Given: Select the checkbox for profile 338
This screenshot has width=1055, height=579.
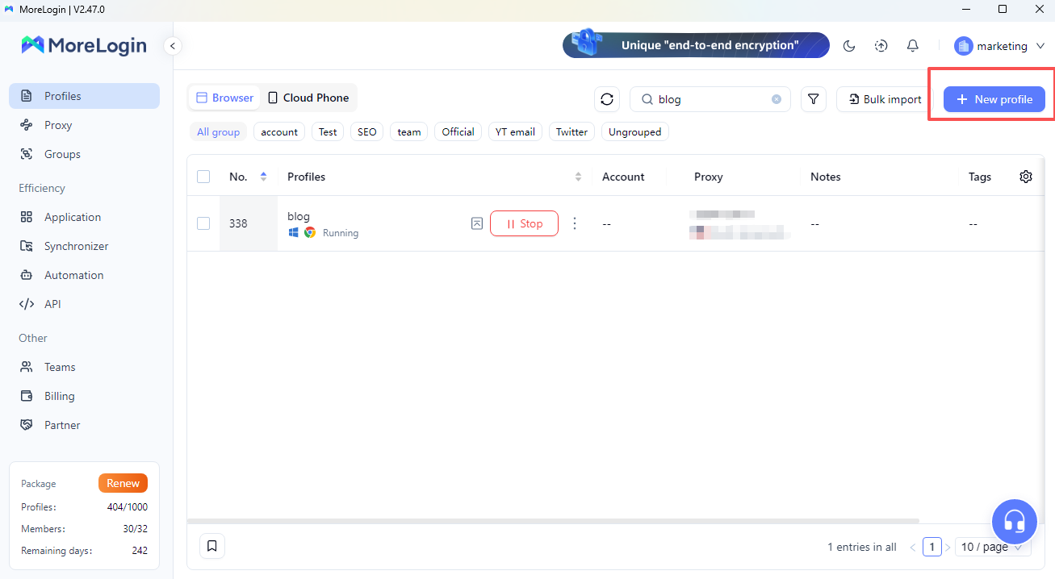Looking at the screenshot, I should tap(203, 223).
